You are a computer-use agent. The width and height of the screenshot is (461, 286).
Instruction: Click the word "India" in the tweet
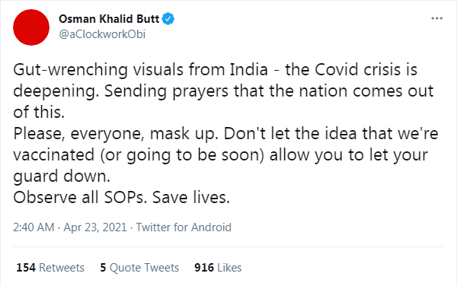point(248,70)
